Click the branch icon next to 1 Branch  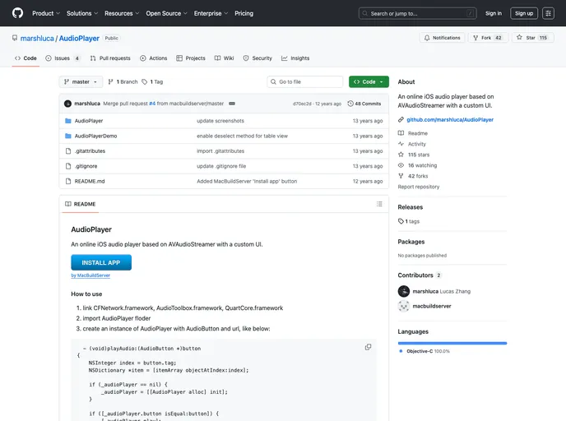pyautogui.click(x=110, y=82)
